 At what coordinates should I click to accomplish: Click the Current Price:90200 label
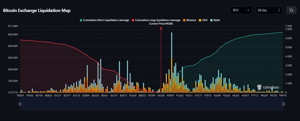click(x=161, y=24)
